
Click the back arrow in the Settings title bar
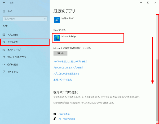pos(4,3)
